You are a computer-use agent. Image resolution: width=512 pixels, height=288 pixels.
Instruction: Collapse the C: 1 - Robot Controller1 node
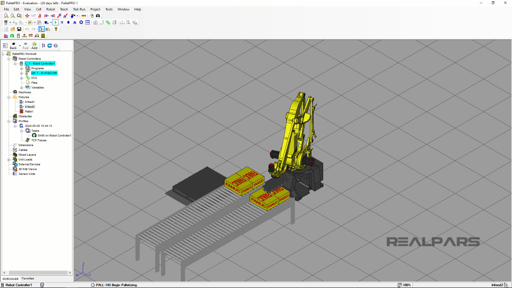[15, 63]
